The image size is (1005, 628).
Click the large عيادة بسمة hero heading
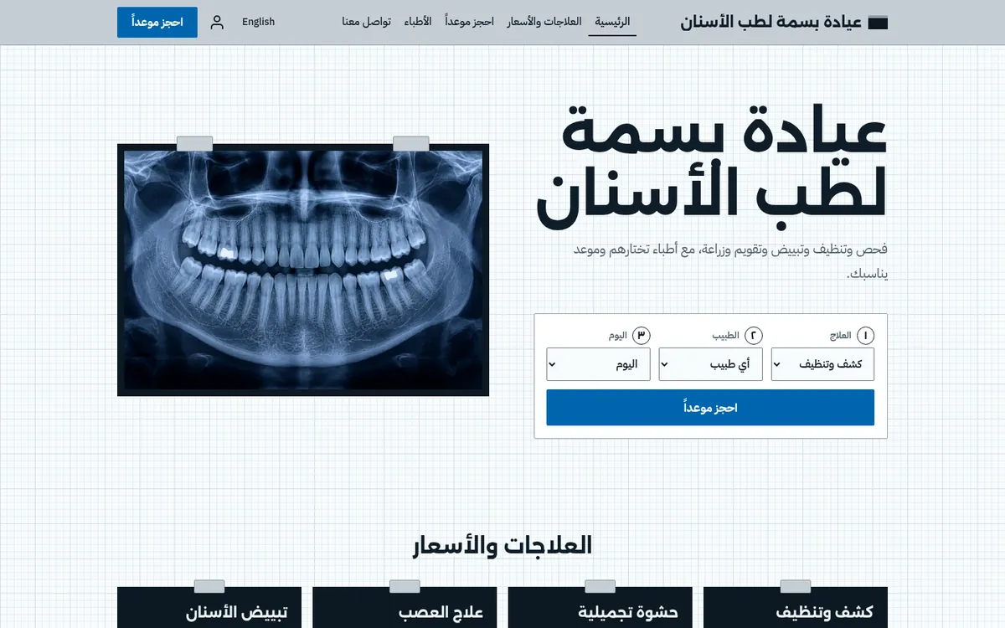(712, 167)
